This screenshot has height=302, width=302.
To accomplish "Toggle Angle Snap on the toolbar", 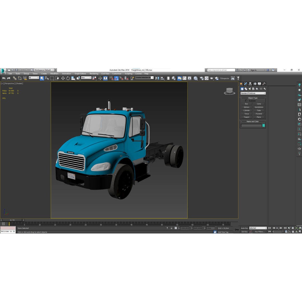I will (116, 78).
